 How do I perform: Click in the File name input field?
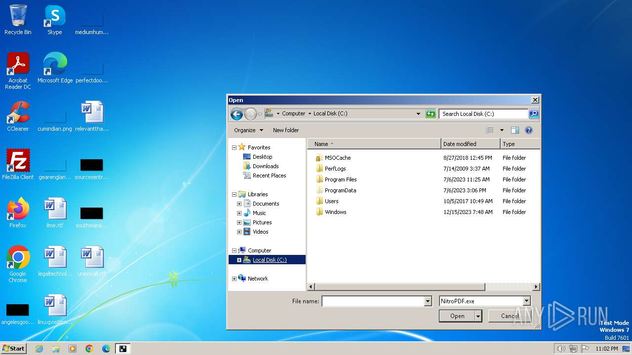tap(373, 301)
